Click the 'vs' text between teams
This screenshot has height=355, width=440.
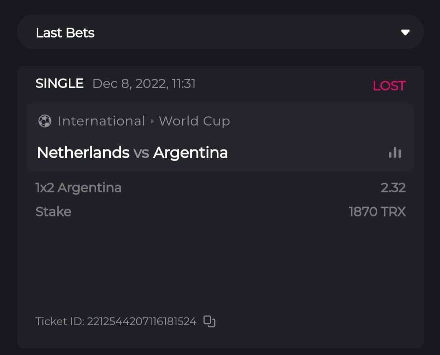pos(141,153)
